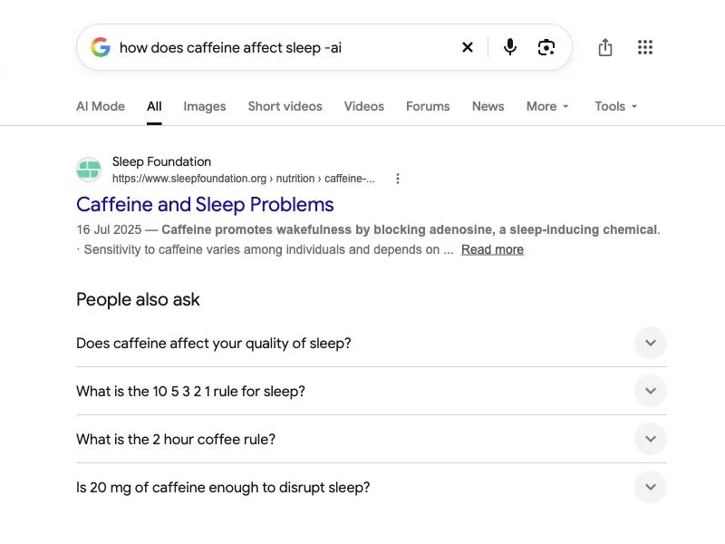Open the Tools dropdown
Screen dimensions: 725x544
pos(616,106)
